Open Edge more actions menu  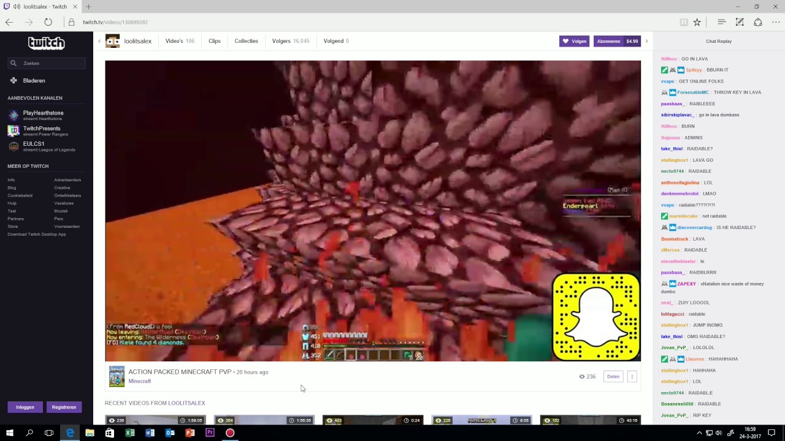(776, 22)
